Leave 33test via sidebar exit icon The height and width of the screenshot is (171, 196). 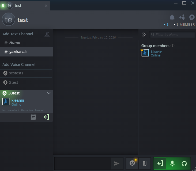[x=46, y=117]
